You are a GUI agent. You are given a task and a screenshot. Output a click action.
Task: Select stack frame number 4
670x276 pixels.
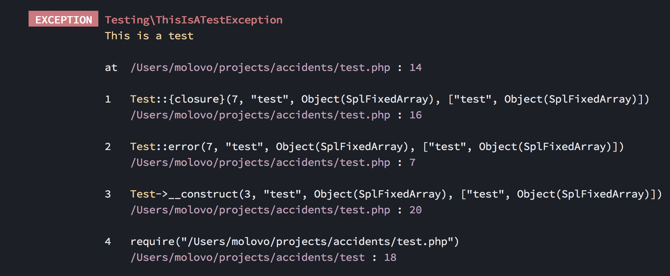click(x=108, y=241)
